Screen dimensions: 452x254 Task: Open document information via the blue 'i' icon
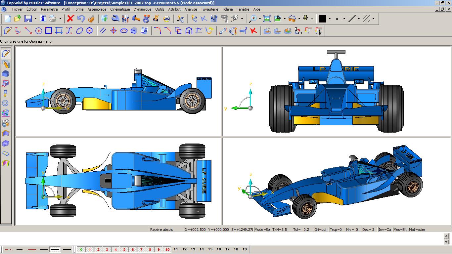point(43,19)
